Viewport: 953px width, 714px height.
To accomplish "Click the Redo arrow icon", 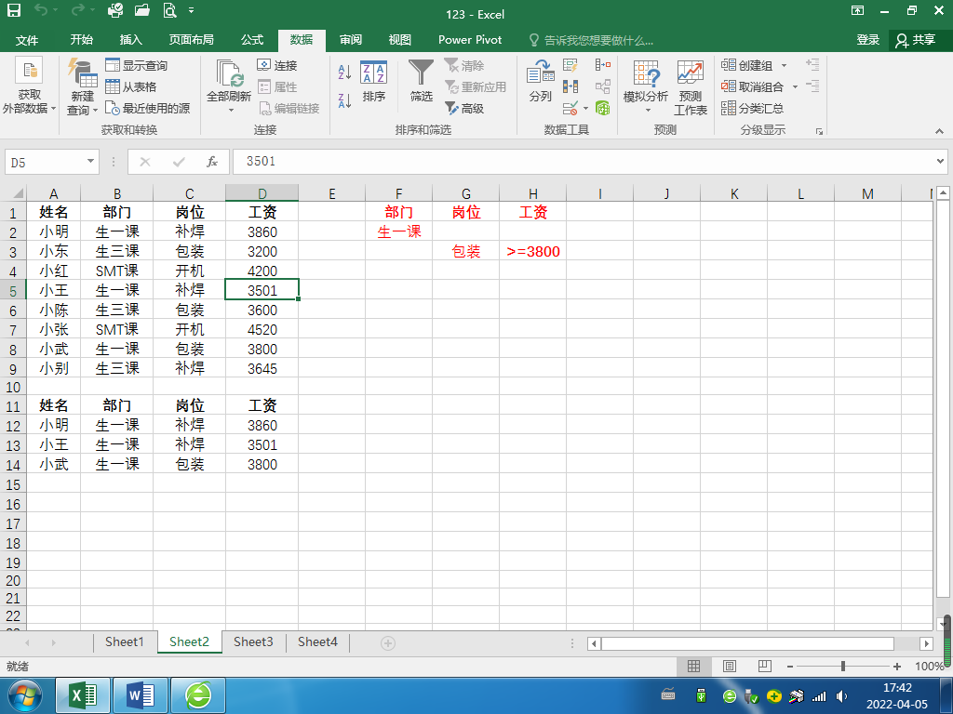I will [77, 10].
